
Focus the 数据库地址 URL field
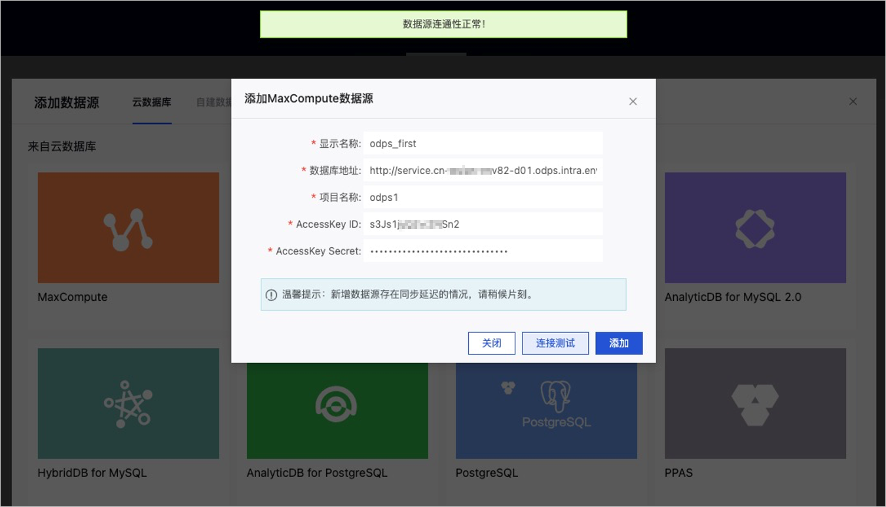coord(483,170)
